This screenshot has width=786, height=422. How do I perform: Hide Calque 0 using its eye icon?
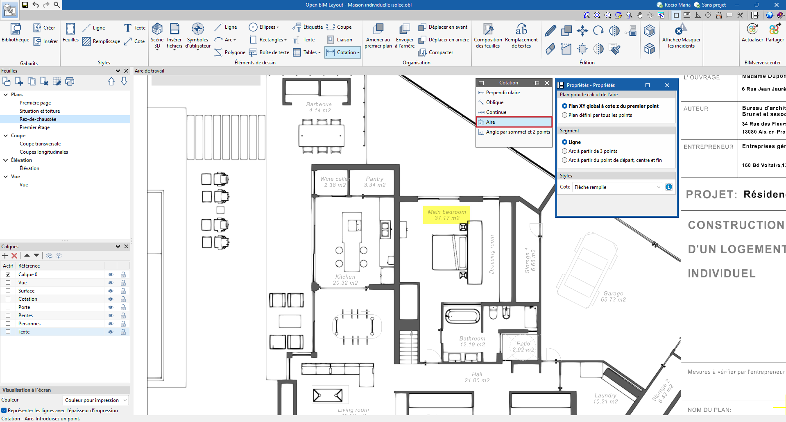pyautogui.click(x=110, y=275)
